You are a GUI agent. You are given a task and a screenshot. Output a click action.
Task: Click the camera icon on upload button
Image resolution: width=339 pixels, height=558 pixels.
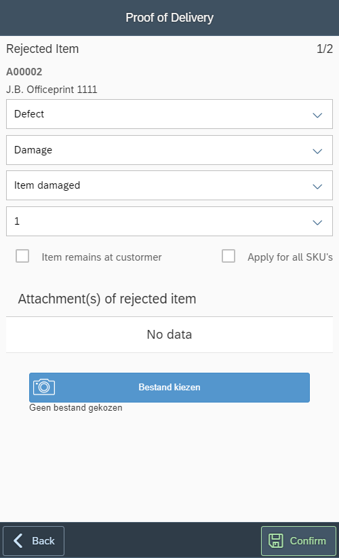click(x=44, y=387)
